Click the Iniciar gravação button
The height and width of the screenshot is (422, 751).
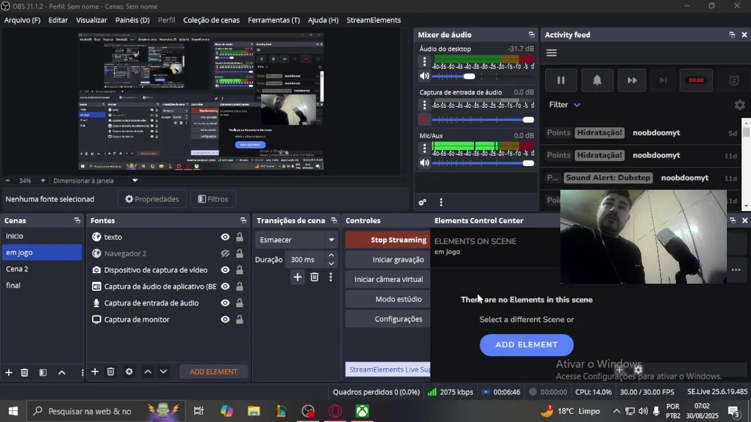pyautogui.click(x=388, y=260)
